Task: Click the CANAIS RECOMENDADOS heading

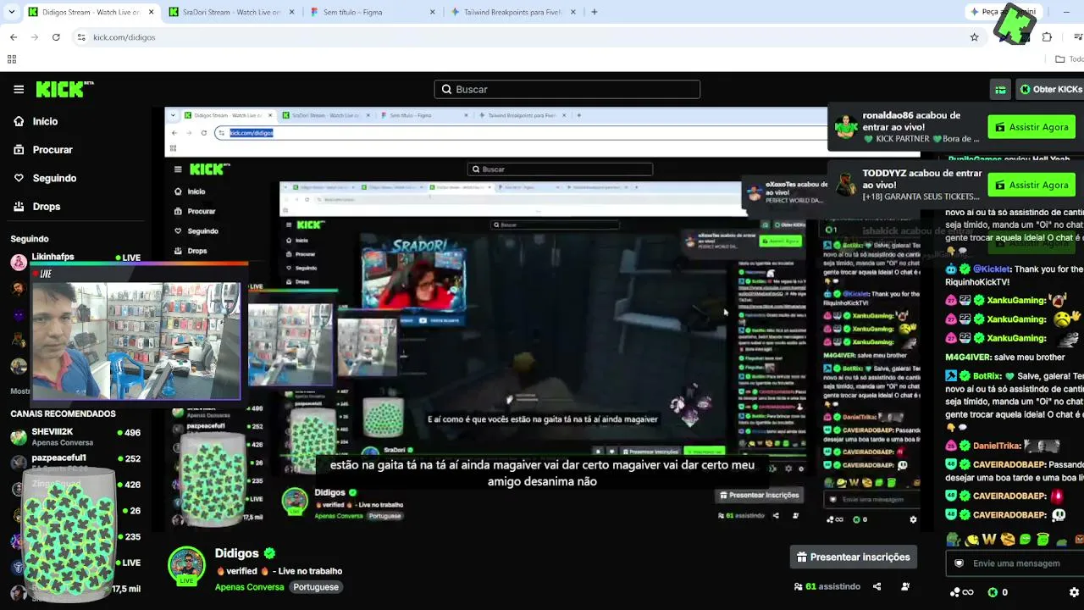Action: [63, 414]
